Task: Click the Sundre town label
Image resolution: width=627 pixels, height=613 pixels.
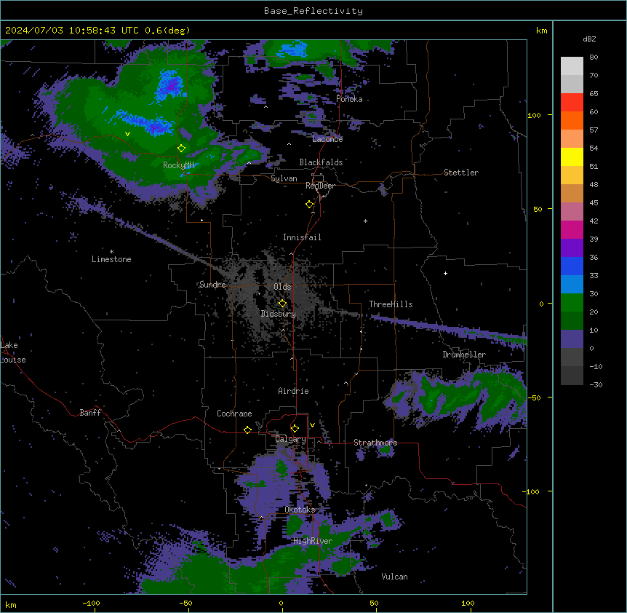Action: click(x=212, y=285)
